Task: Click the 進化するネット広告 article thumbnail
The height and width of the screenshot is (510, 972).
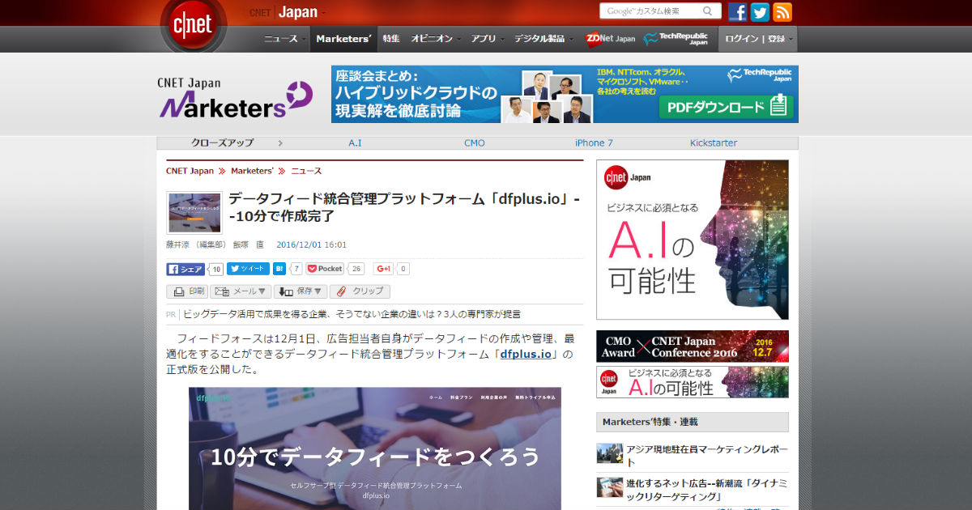Action: coord(609,487)
